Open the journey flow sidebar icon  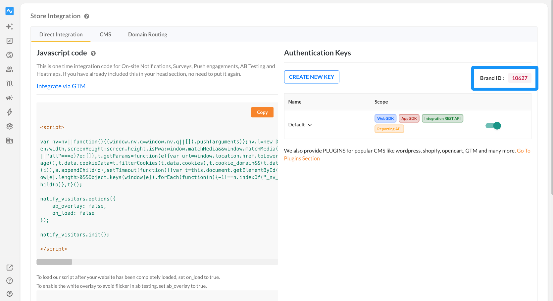(10, 83)
